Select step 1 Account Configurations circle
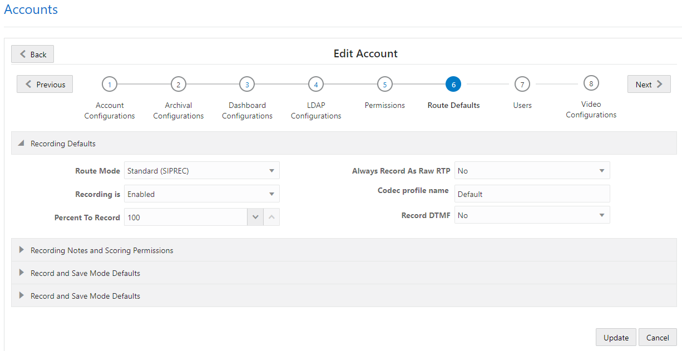Screen dimensions: 682x351 point(110,84)
